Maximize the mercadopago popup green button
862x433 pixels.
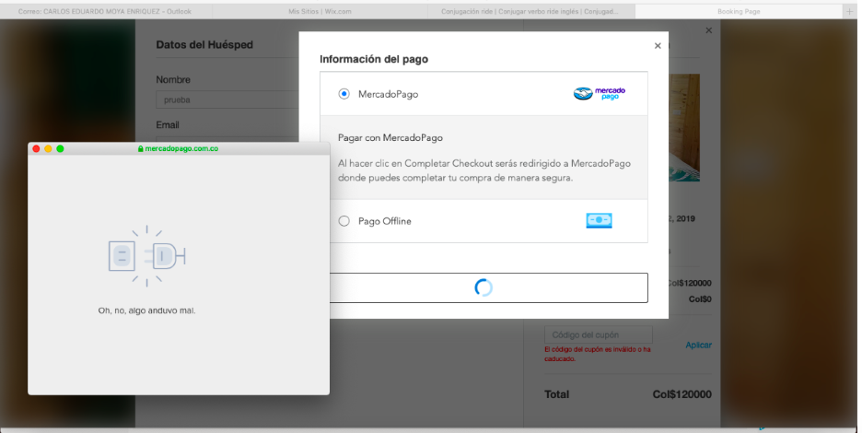point(61,148)
